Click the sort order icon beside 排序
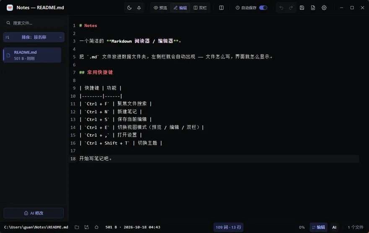This screenshot has height=233, width=369. 7,37
